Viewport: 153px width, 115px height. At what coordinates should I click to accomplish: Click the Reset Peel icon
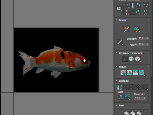tap(139, 113)
